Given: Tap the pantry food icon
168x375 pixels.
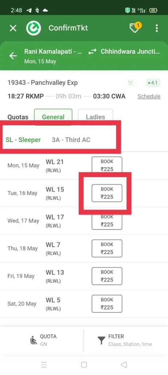Looking at the screenshot, I should [130, 83].
